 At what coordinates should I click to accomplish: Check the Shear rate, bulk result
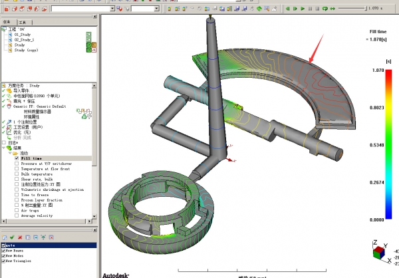(17, 179)
